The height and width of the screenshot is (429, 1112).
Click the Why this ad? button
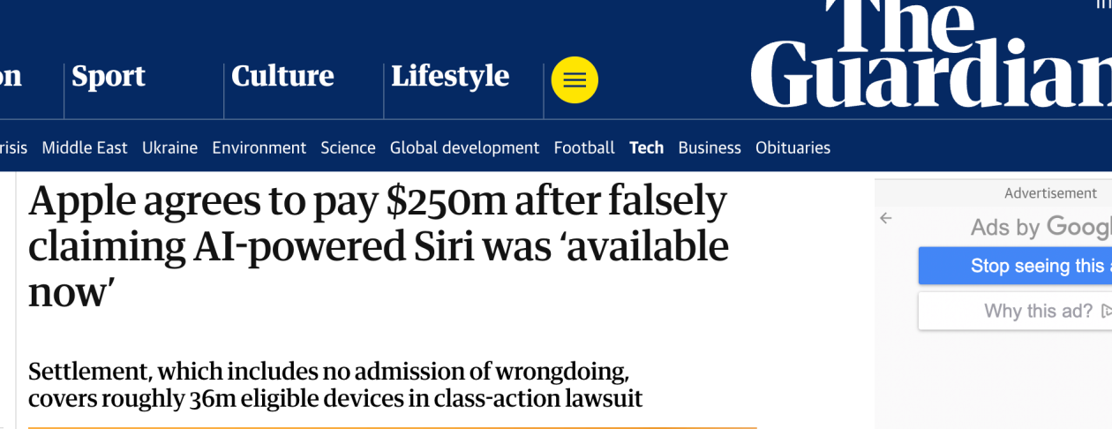click(1015, 311)
